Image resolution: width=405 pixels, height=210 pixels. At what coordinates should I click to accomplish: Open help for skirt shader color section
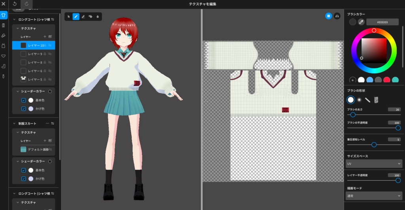tap(50, 161)
